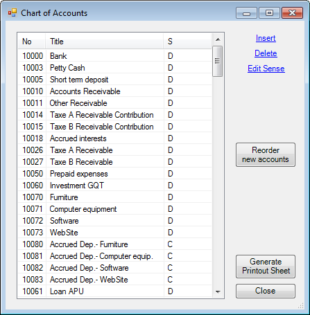Click the Chart of Accounts window icon
The image size is (310, 315).
click(12, 12)
